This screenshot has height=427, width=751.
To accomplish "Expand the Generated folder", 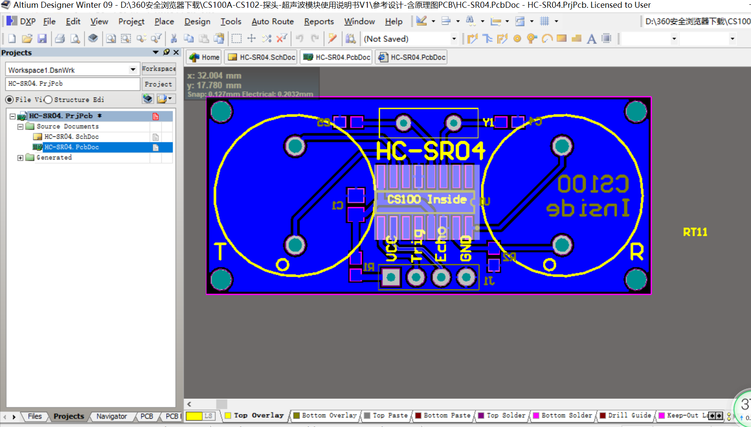I will pos(20,158).
